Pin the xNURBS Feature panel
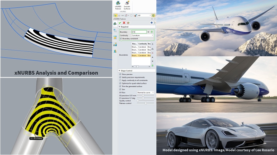The width and height of the screenshot is (277, 155). [152, 19]
